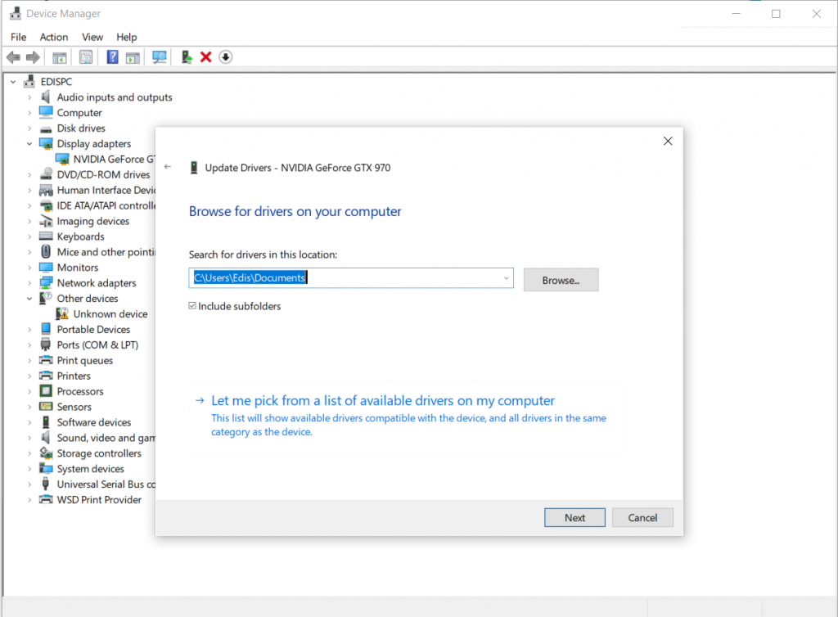This screenshot has height=617, width=838.
Task: Click the disc icon beside DVD/CD-ROM drives
Action: (x=47, y=174)
